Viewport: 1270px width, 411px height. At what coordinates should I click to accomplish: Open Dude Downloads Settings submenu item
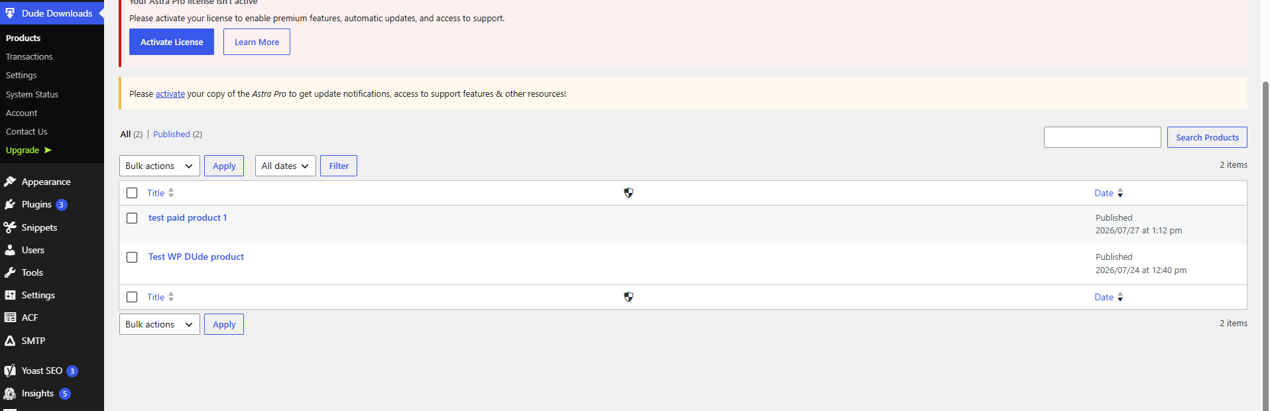(21, 75)
